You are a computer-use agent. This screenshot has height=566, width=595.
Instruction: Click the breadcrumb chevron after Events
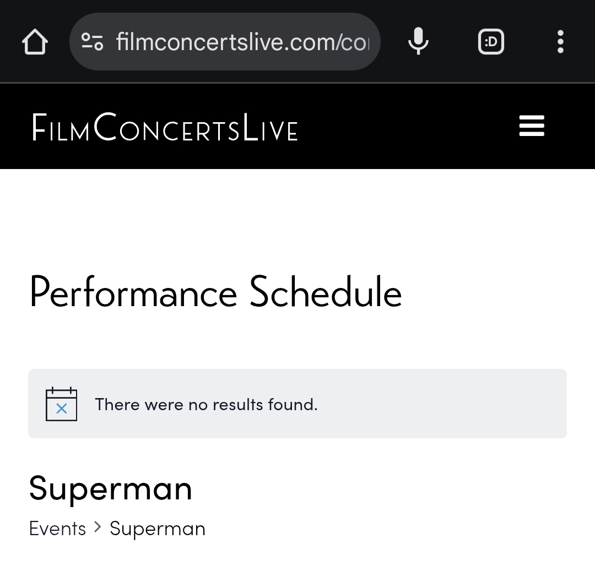tap(98, 526)
